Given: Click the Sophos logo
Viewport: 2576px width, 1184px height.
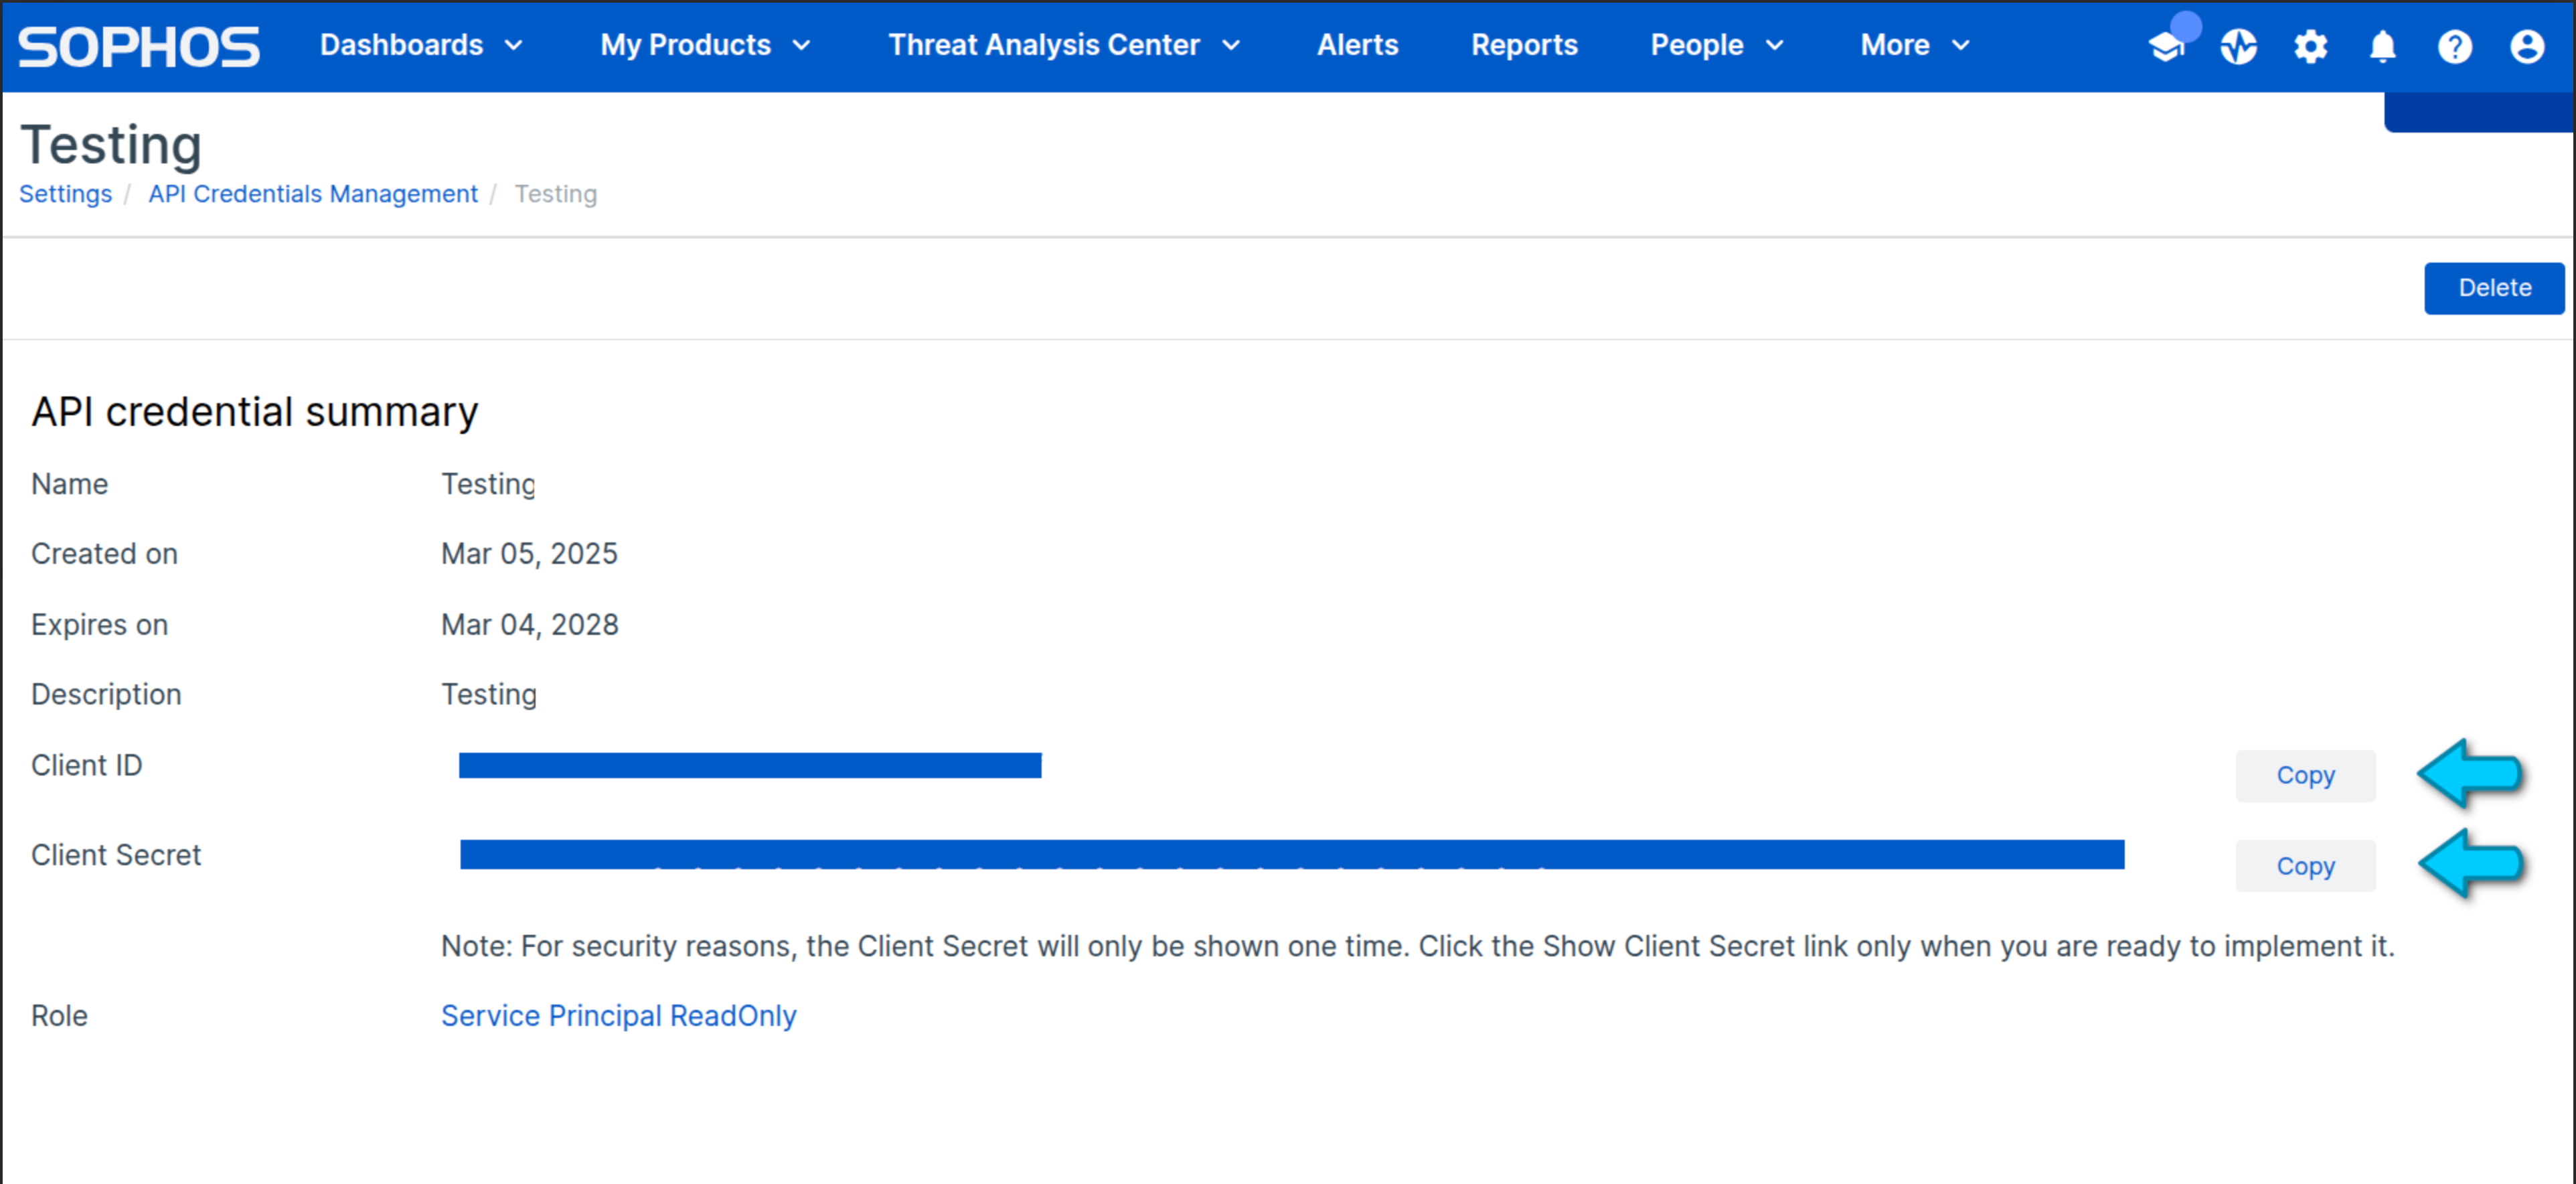Looking at the screenshot, I should click(138, 47).
